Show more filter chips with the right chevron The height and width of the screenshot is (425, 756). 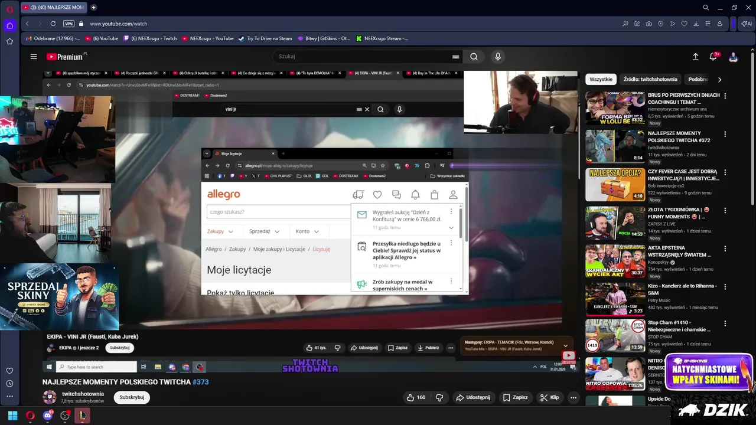(719, 79)
